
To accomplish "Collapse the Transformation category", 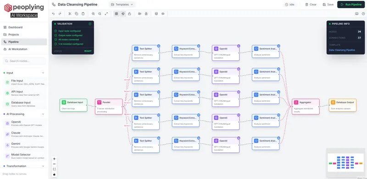I will (x=43, y=166).
